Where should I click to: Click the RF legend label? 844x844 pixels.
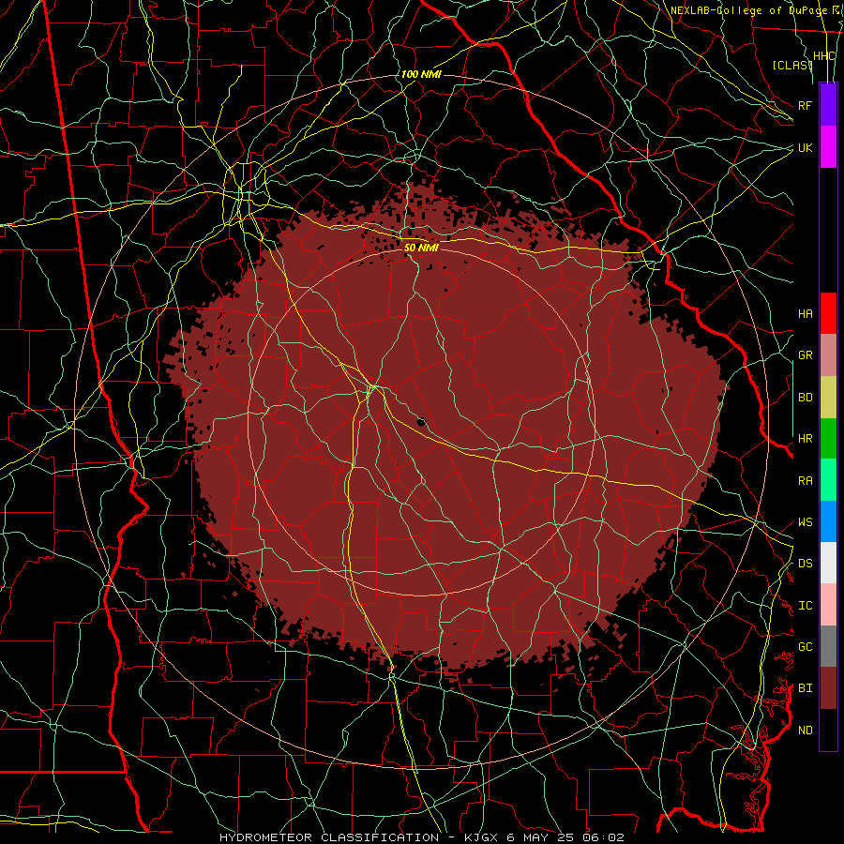point(805,105)
